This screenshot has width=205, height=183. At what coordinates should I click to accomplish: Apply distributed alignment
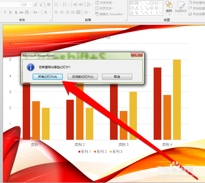(78, 12)
